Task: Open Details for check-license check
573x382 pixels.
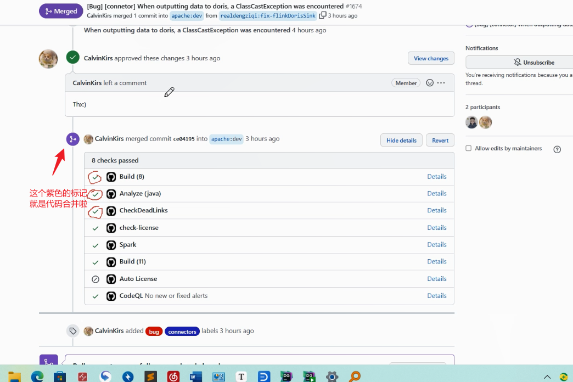Action: [437, 227]
